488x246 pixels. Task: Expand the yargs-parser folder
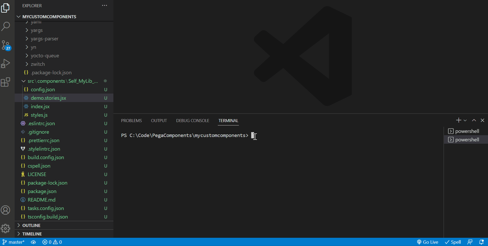click(64, 39)
